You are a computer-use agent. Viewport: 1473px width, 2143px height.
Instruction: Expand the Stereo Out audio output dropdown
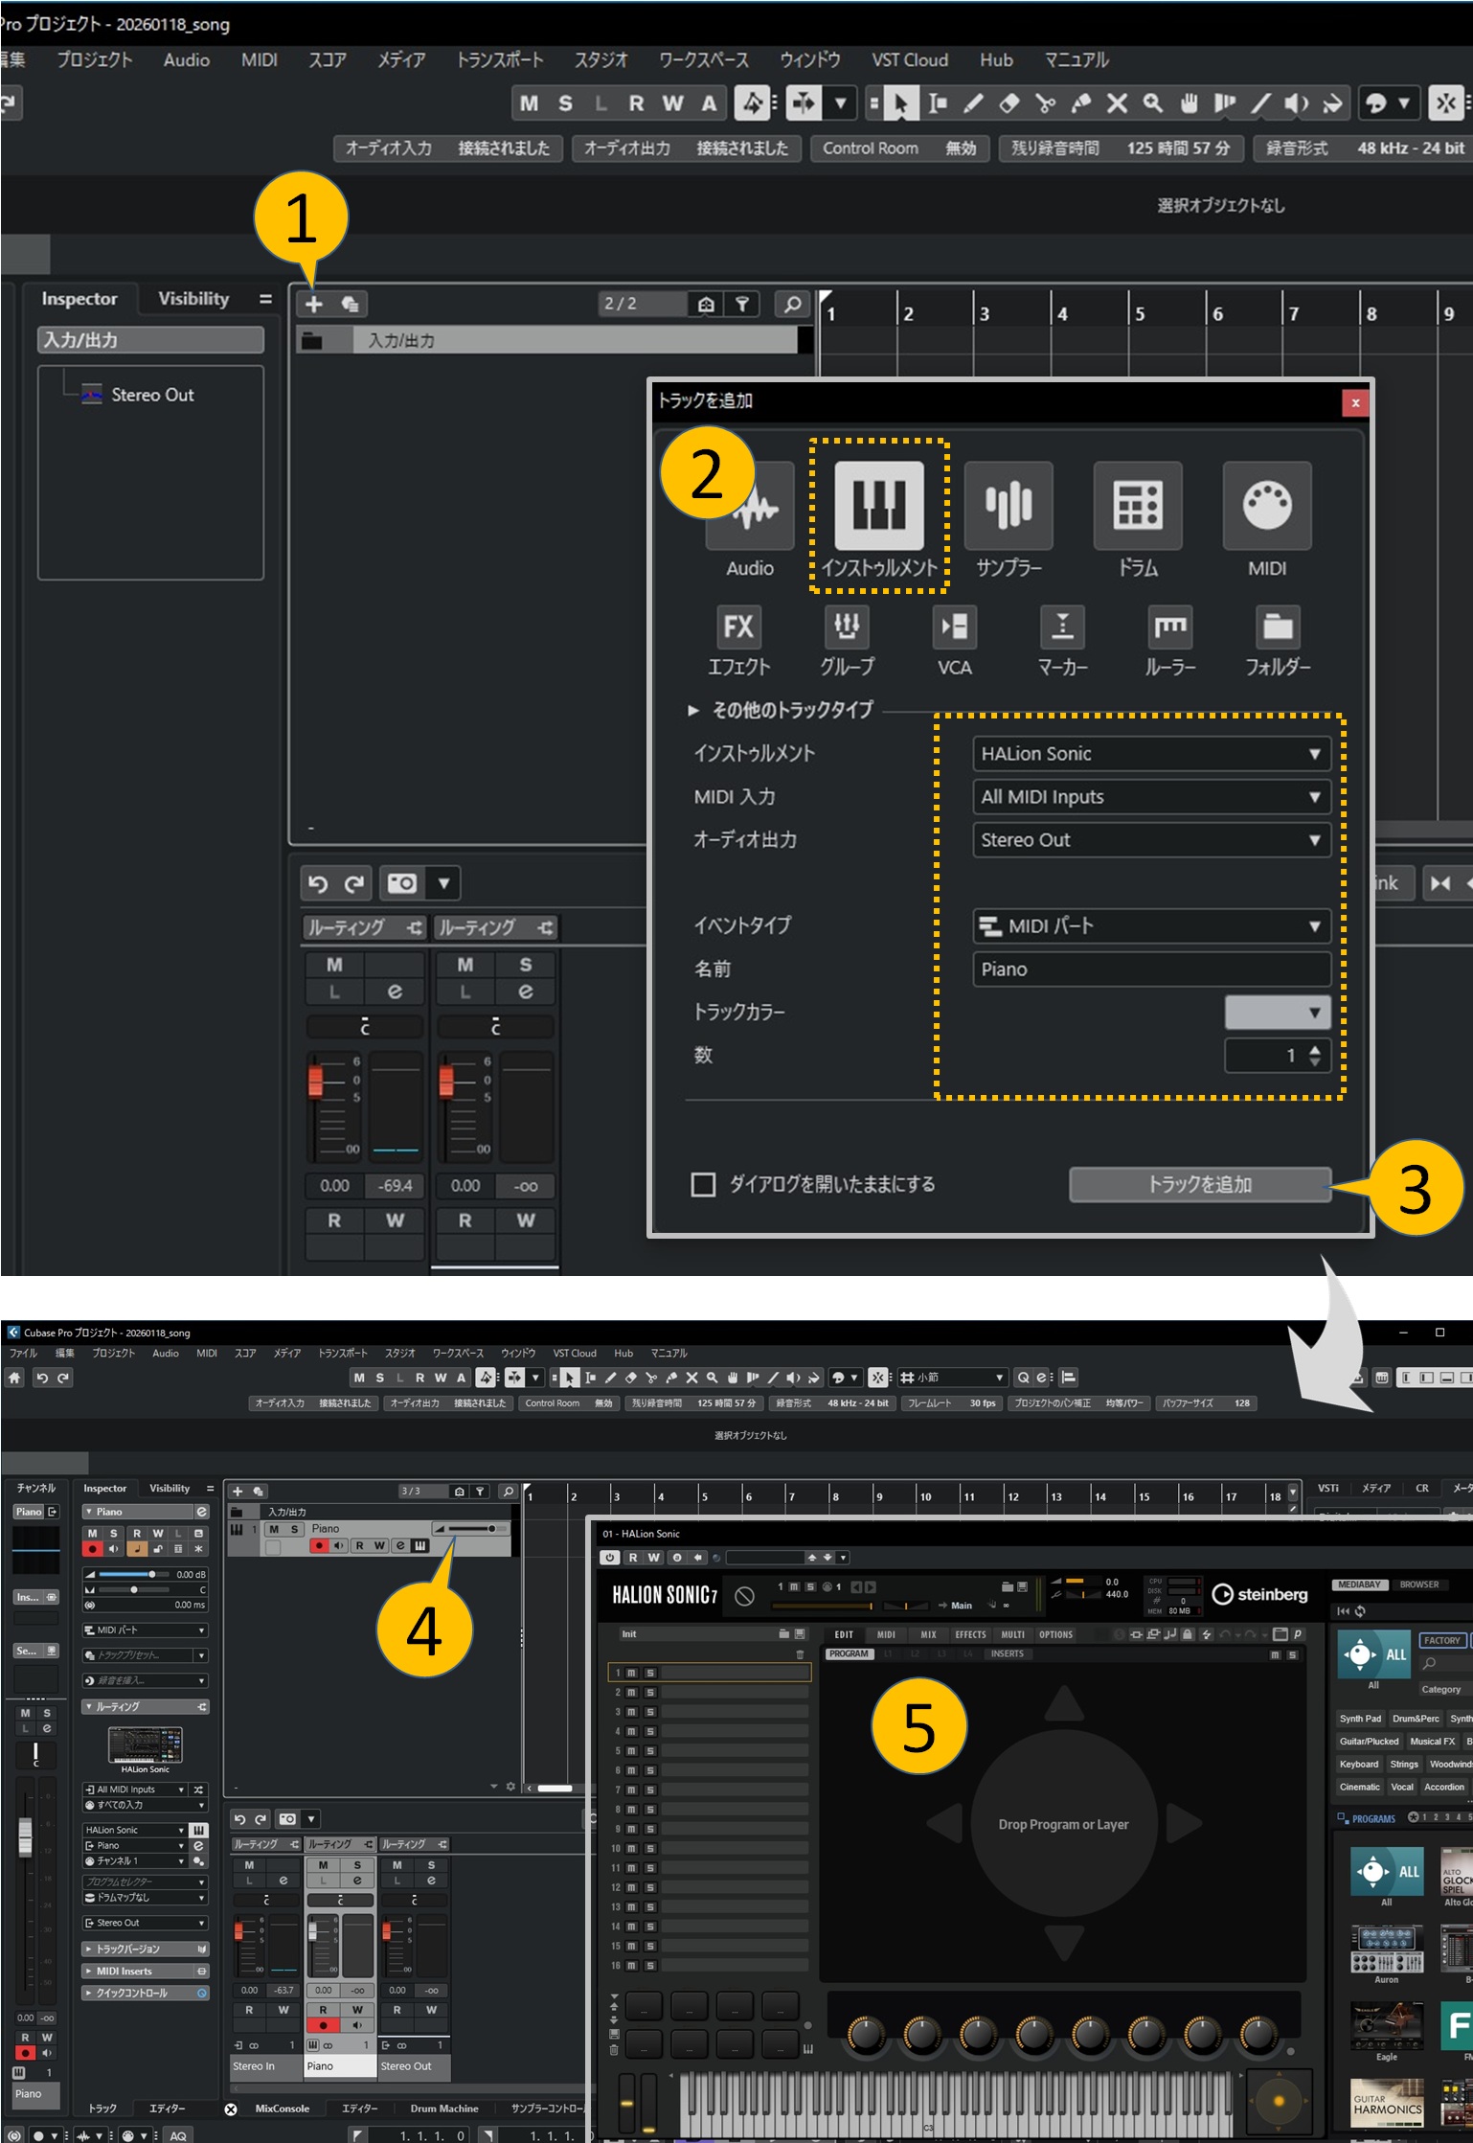coord(1150,840)
